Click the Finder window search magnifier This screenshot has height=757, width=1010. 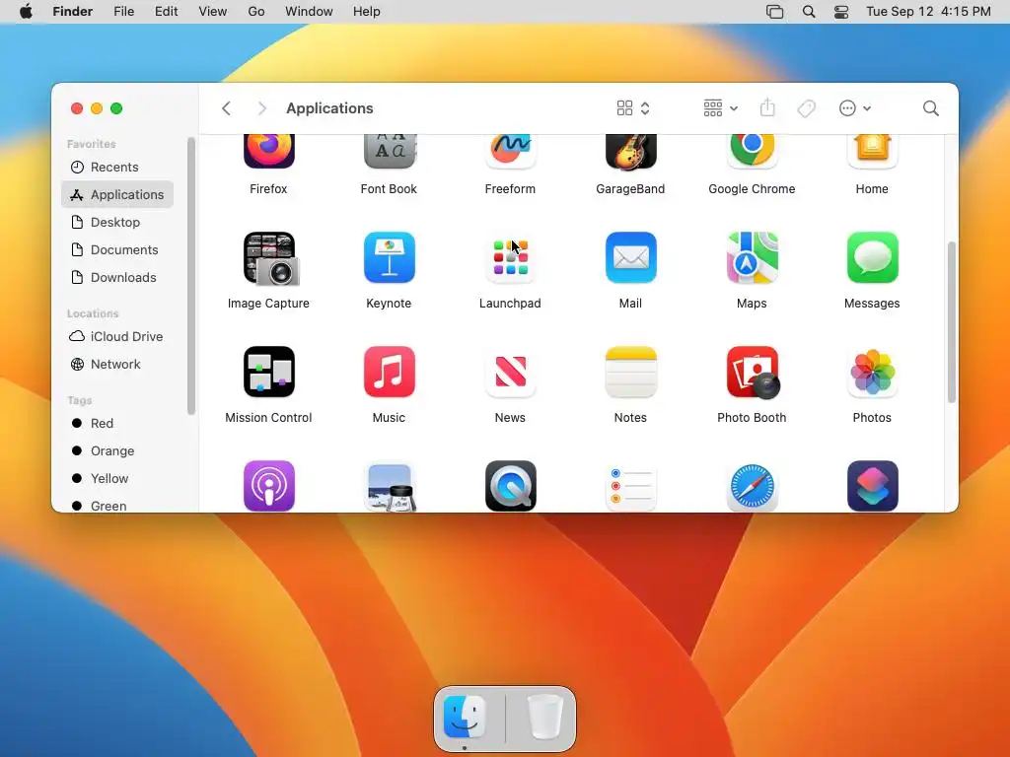(931, 108)
